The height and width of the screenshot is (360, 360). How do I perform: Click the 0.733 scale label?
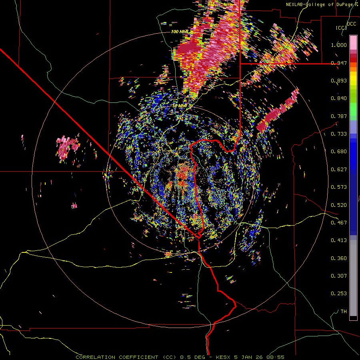pos(339,134)
